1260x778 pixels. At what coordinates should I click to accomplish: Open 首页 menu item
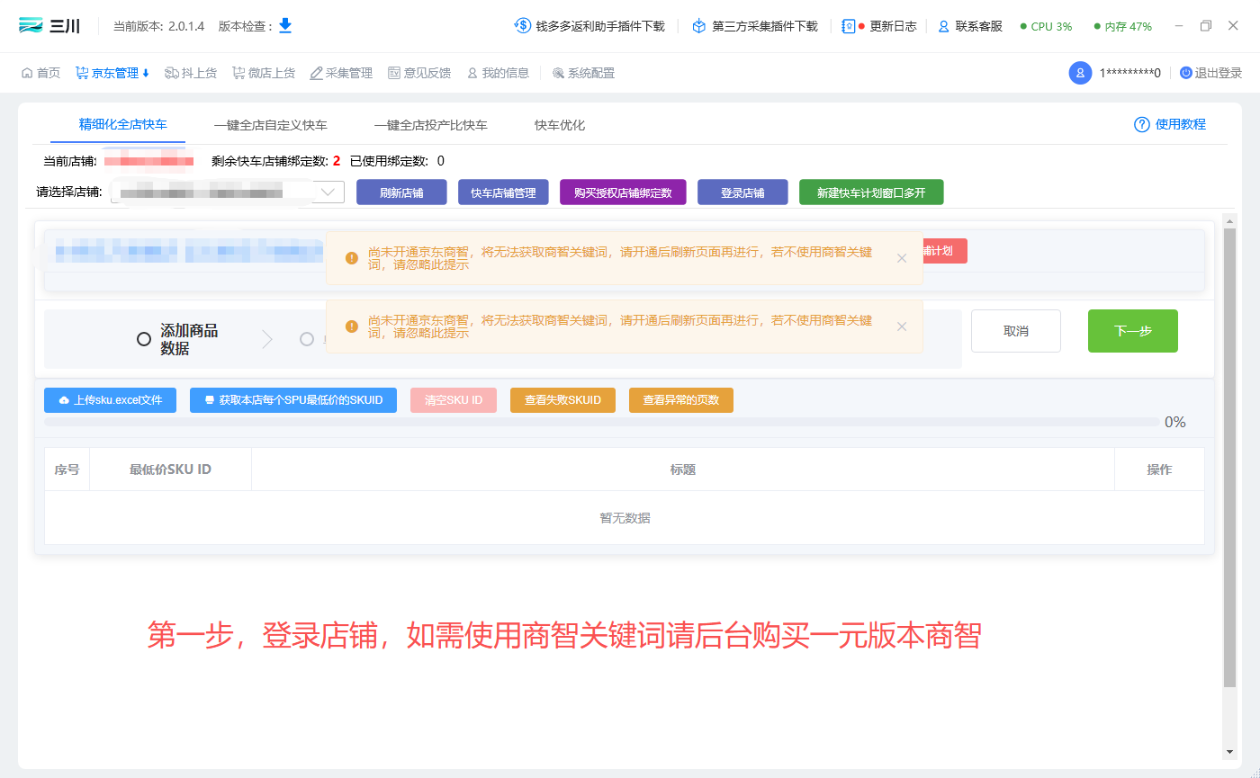41,73
